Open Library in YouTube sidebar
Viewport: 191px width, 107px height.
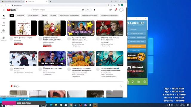pyautogui.click(x=4, y=39)
